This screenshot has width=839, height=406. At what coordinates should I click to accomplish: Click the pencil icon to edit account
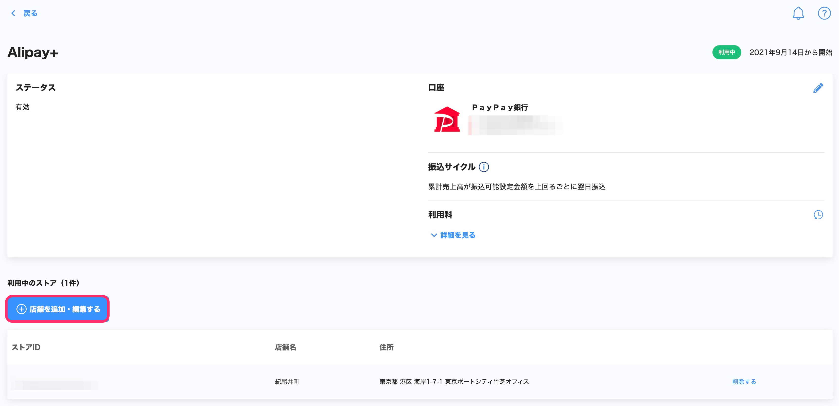tap(818, 88)
